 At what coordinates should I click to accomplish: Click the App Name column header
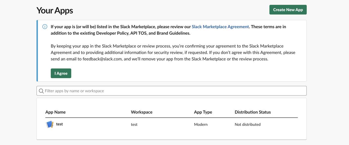coord(55,112)
